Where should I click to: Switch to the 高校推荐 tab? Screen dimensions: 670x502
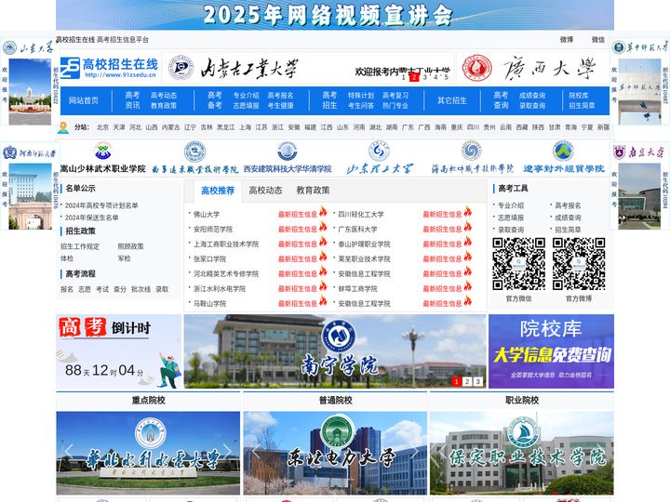click(218, 191)
